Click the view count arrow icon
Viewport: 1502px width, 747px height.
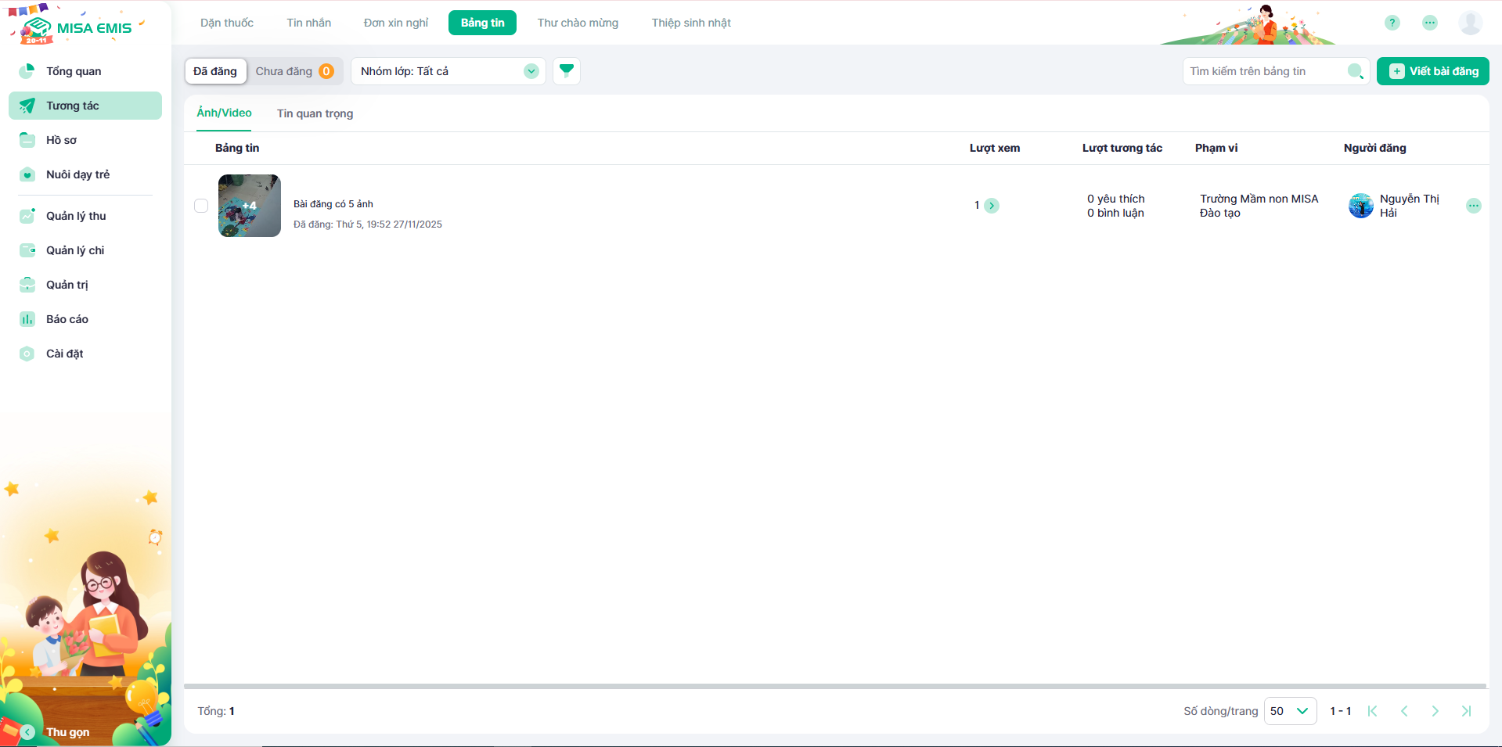point(992,206)
